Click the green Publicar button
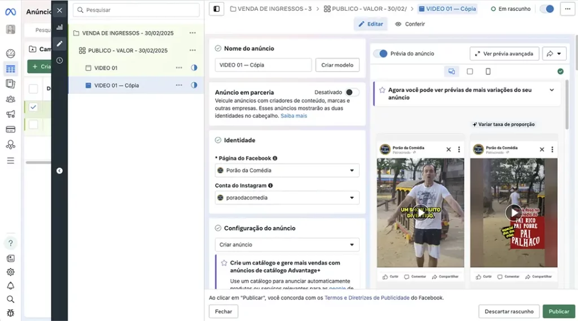Screen dimensions: 578x321 pyautogui.click(x=559, y=311)
